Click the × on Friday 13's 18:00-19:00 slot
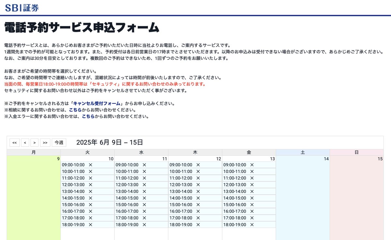This screenshot has width=391, height=240. point(252,225)
